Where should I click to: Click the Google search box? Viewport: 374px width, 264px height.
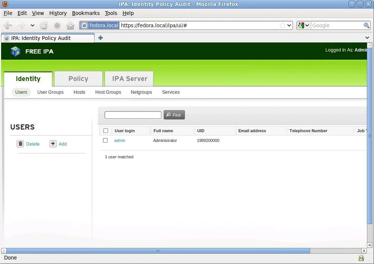(x=337, y=25)
